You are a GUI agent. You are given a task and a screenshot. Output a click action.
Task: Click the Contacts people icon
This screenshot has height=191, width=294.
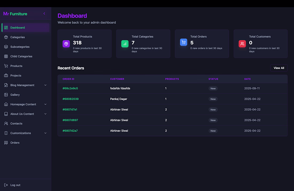[x=6, y=123]
